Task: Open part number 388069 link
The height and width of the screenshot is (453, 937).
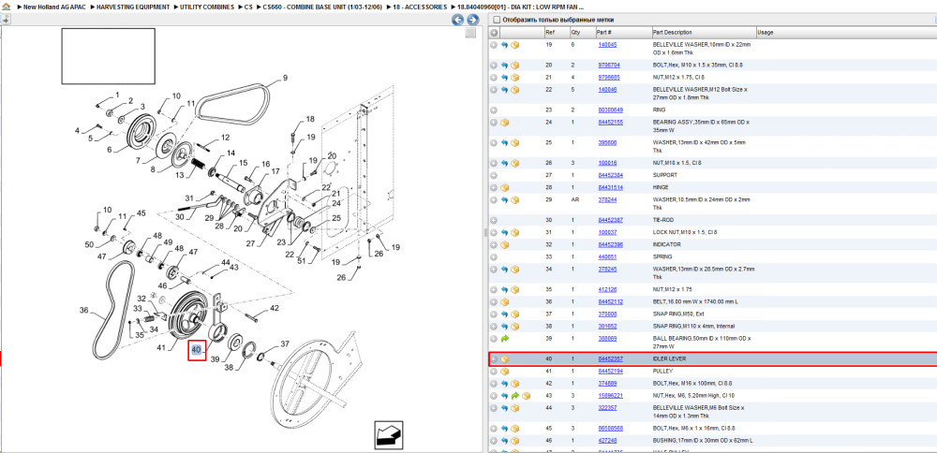Action: click(607, 339)
